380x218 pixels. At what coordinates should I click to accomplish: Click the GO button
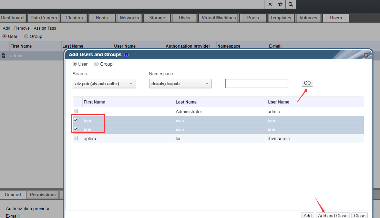307,83
